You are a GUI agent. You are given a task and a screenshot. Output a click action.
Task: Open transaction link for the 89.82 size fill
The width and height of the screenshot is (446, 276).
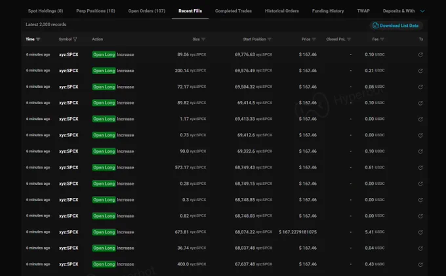pyautogui.click(x=420, y=103)
